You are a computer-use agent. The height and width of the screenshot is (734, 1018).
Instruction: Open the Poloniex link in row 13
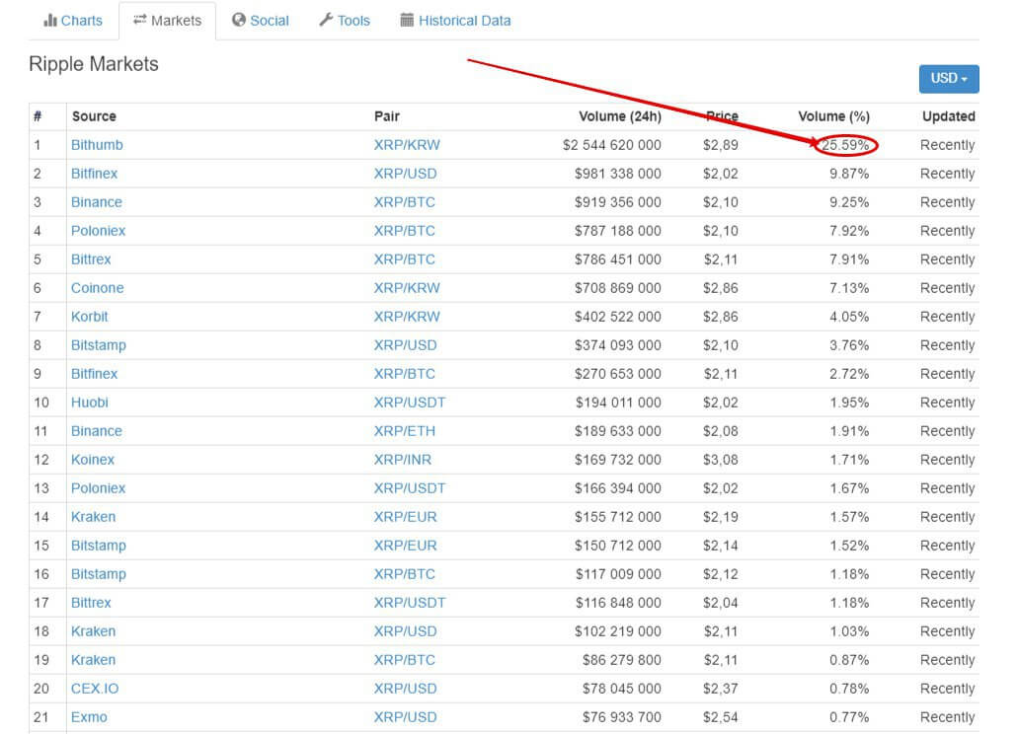click(x=98, y=488)
